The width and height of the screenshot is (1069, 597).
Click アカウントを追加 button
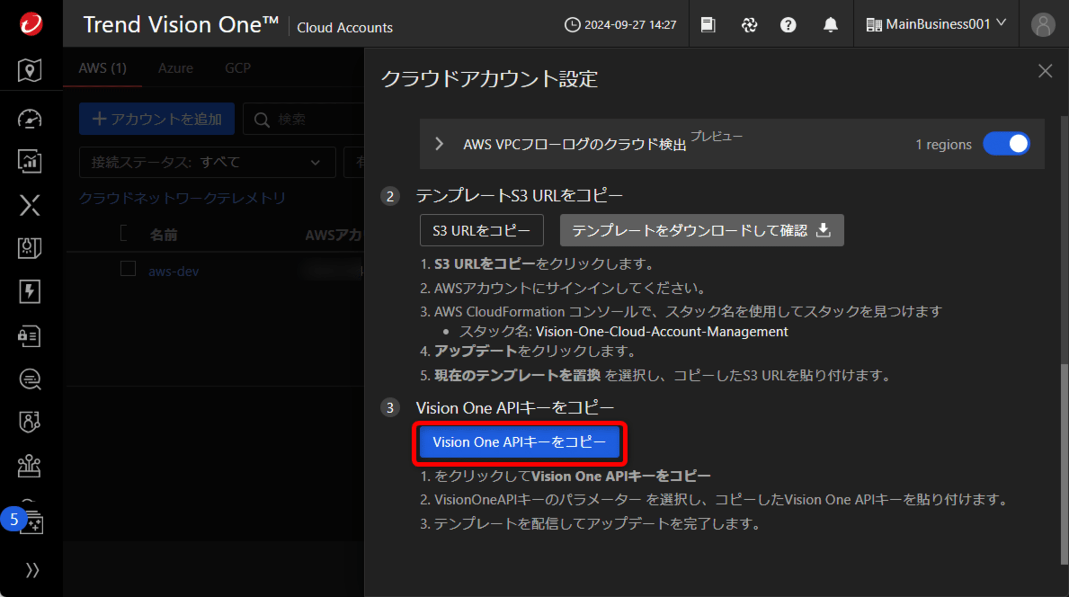(x=157, y=119)
